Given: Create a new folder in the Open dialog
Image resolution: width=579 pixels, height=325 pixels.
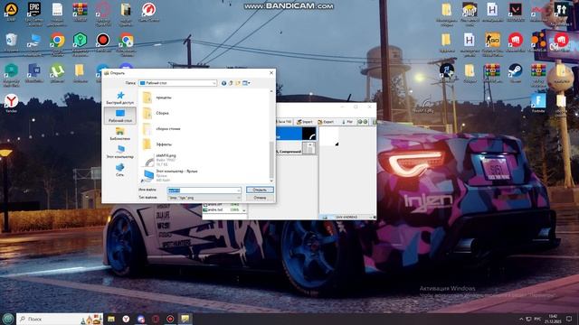Looking at the screenshot, I should (x=238, y=83).
